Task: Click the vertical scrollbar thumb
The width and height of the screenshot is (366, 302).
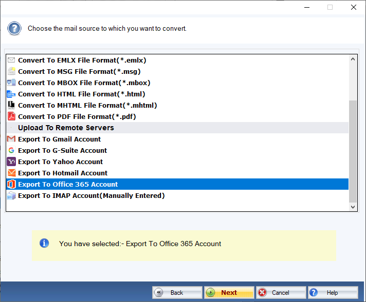Action: pyautogui.click(x=353, y=151)
